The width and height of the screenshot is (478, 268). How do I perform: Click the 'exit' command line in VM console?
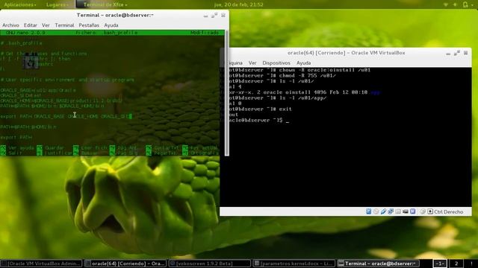[x=256, y=109]
